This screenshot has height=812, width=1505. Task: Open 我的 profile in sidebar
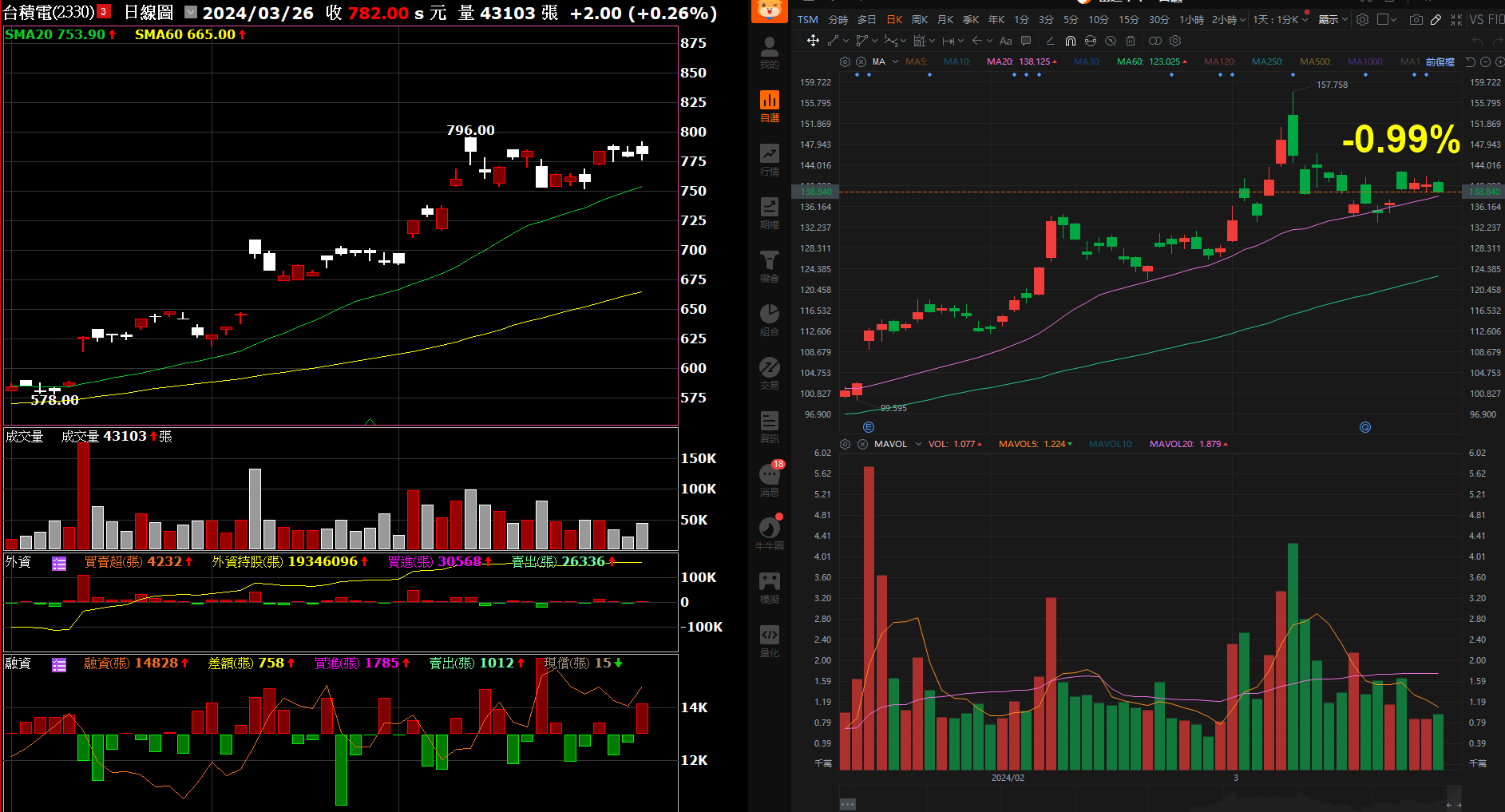point(770,53)
